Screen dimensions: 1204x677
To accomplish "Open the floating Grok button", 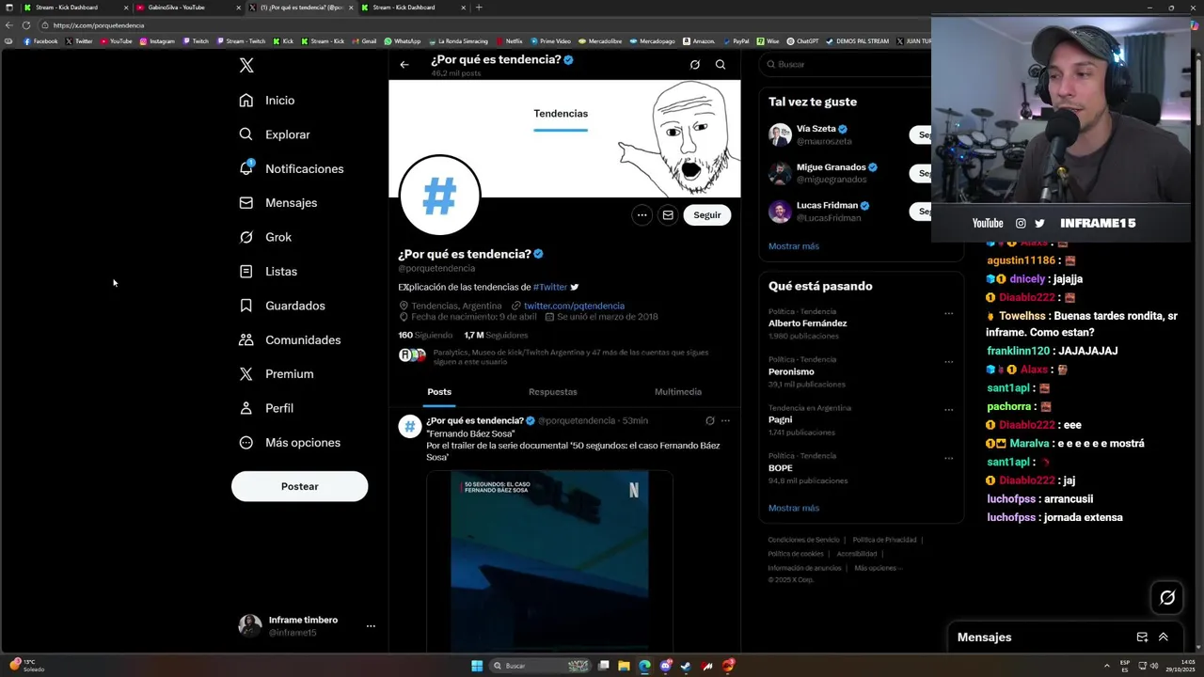I will pos(1167,597).
